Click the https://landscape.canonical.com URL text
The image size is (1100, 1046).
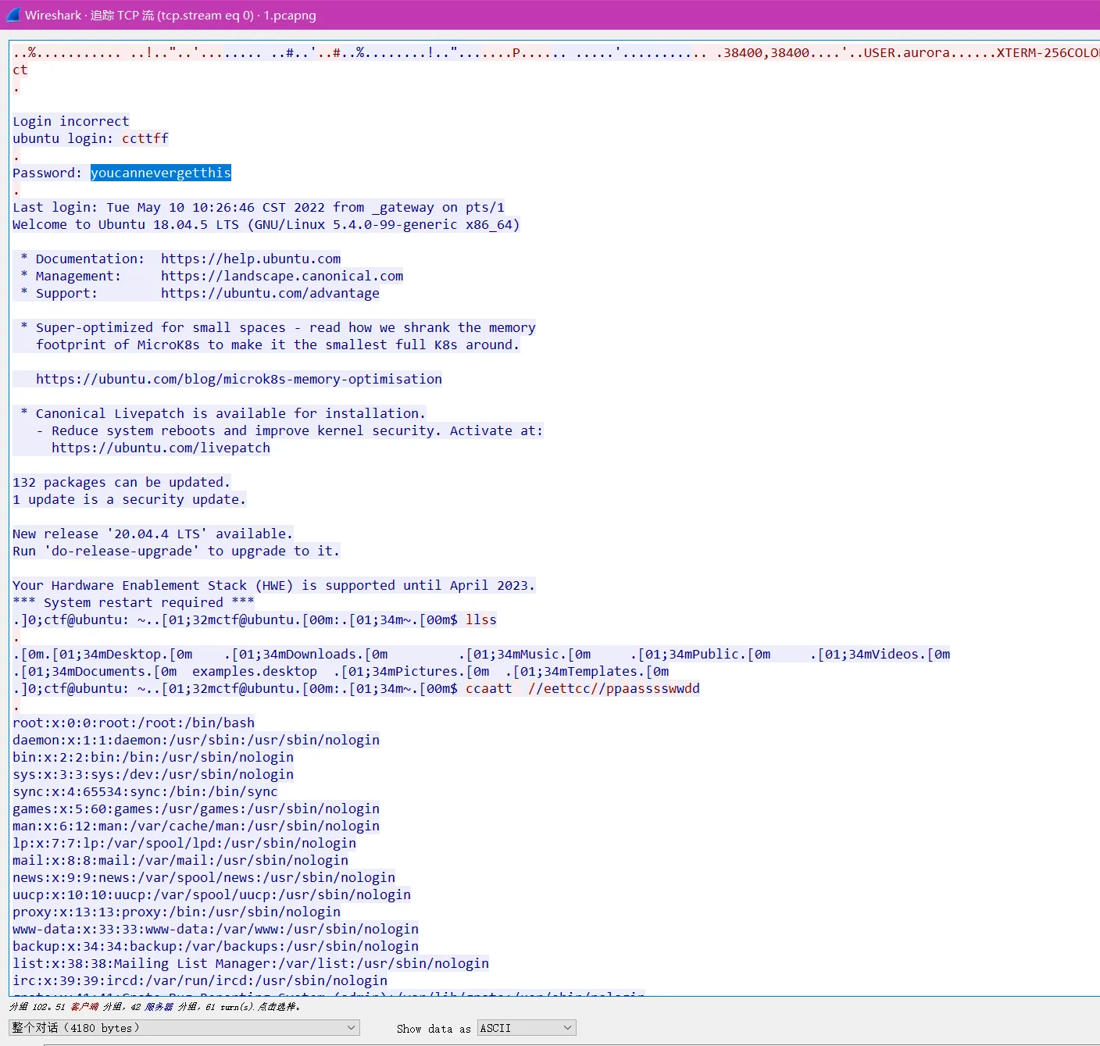[282, 276]
